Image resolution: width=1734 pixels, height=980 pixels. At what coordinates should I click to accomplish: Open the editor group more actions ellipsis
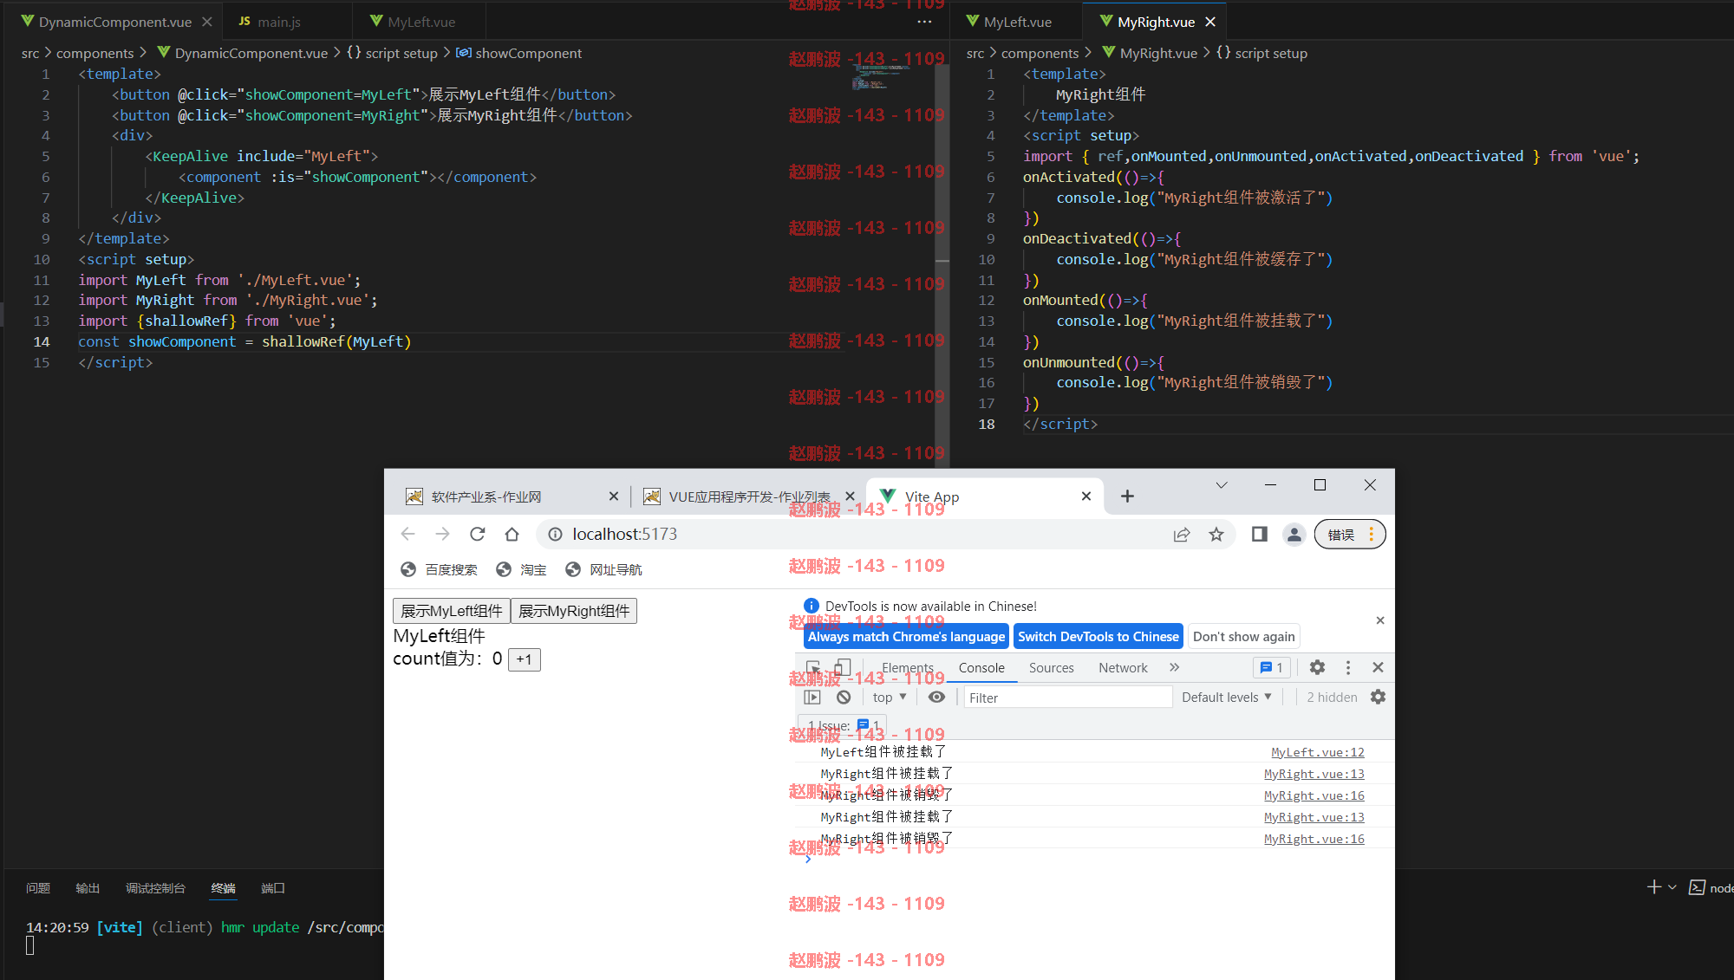coord(925,22)
